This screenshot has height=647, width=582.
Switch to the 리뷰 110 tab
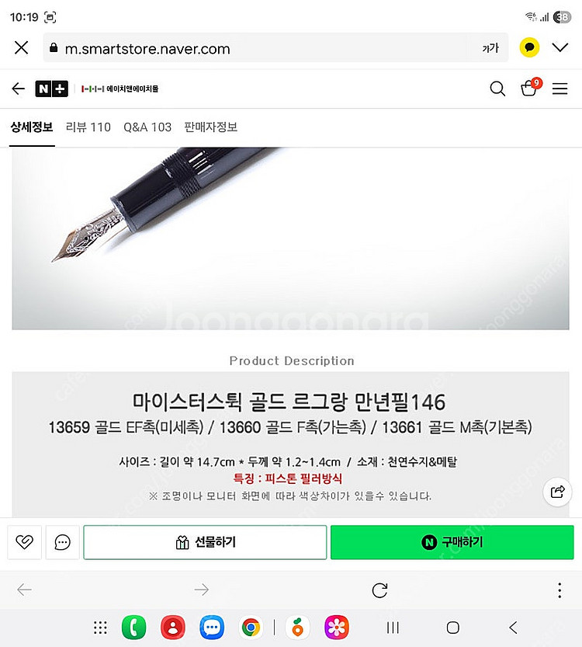pos(88,127)
